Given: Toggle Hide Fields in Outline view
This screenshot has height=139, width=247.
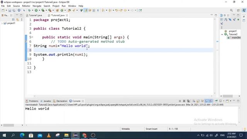Looking at the screenshot, I should click(x=230, y=20).
